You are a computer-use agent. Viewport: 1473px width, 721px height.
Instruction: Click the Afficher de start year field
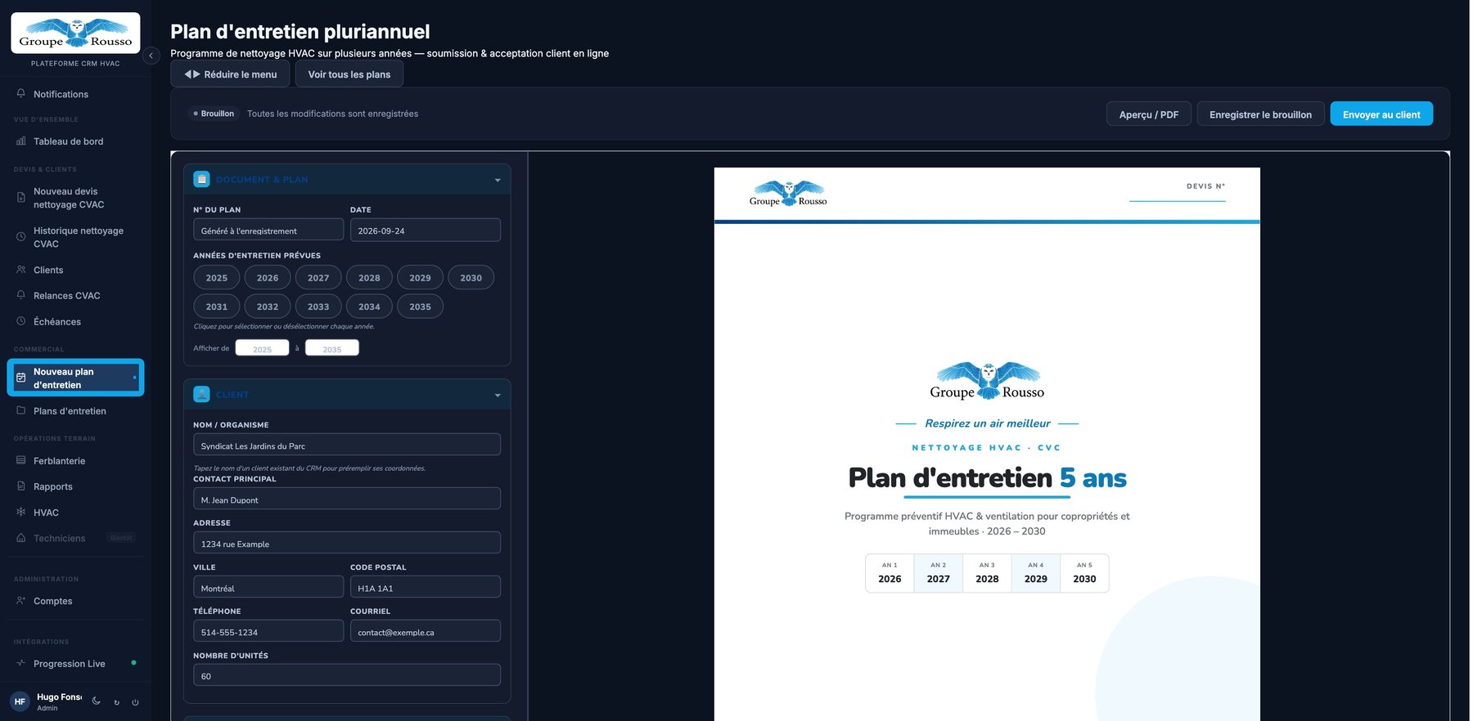point(262,348)
